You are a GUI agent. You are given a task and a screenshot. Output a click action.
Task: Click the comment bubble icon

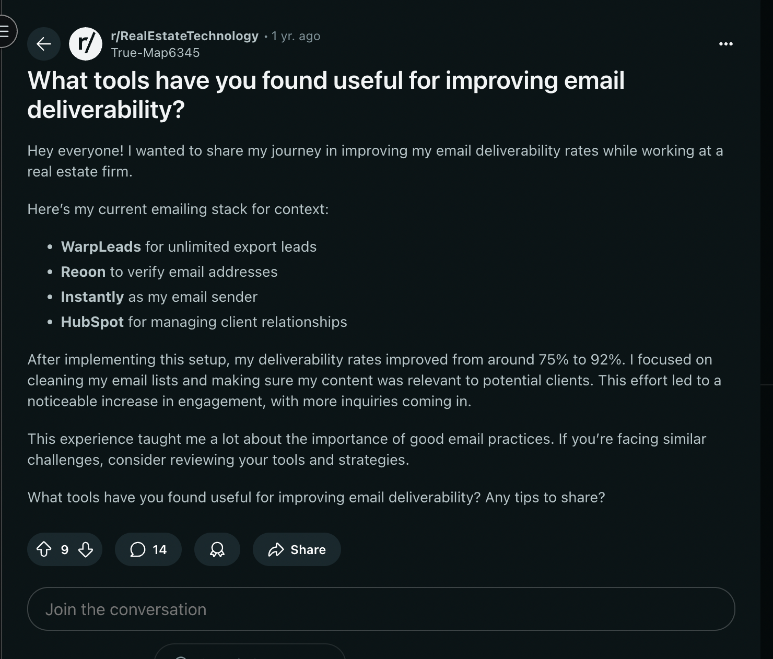click(138, 549)
